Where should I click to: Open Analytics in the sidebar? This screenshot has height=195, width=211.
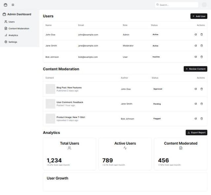point(11,35)
